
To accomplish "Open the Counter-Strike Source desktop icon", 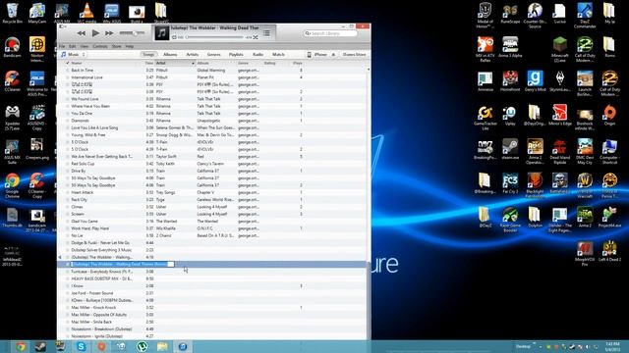I will pyautogui.click(x=535, y=16).
